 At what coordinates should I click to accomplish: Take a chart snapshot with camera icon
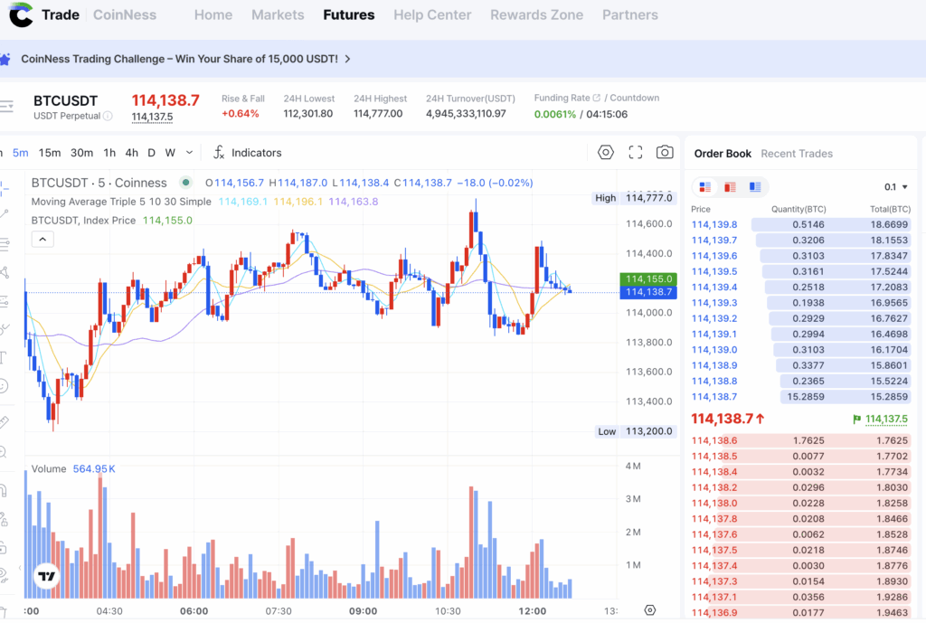(665, 152)
